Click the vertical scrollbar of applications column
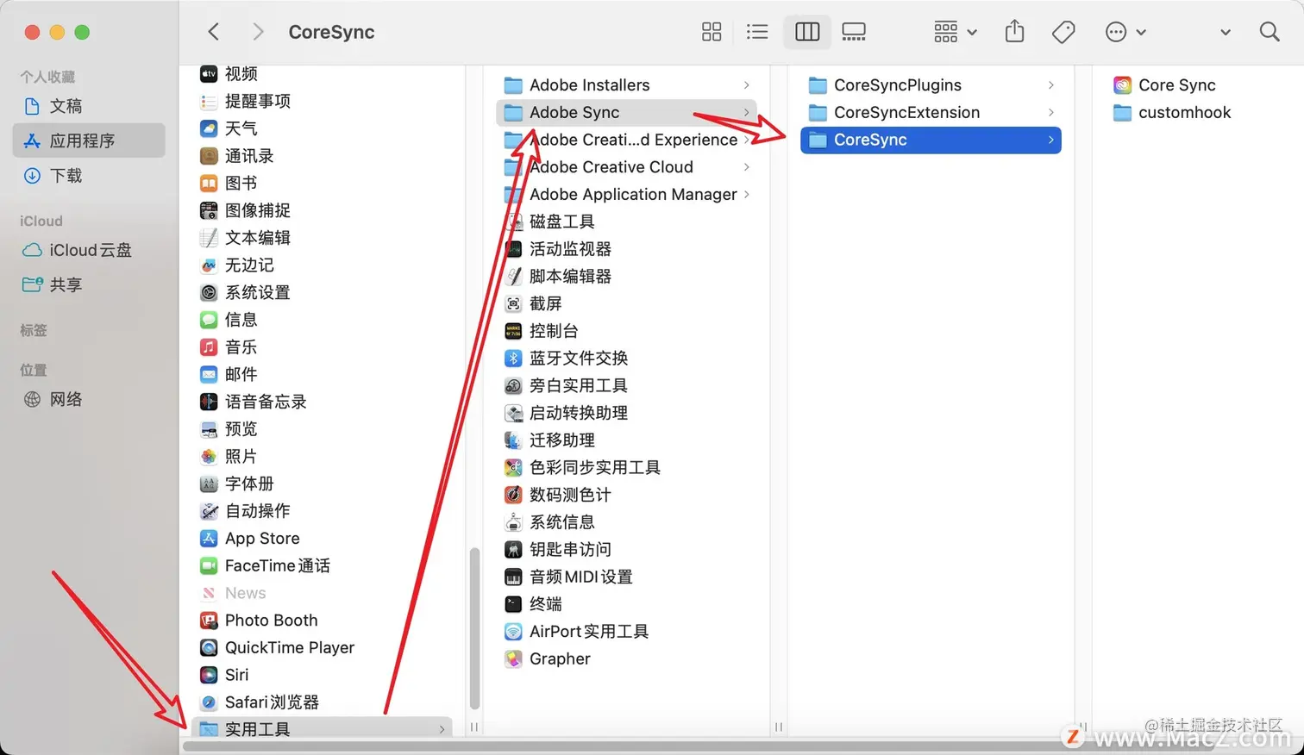Viewport: 1304px width, 755px height. tap(474, 627)
